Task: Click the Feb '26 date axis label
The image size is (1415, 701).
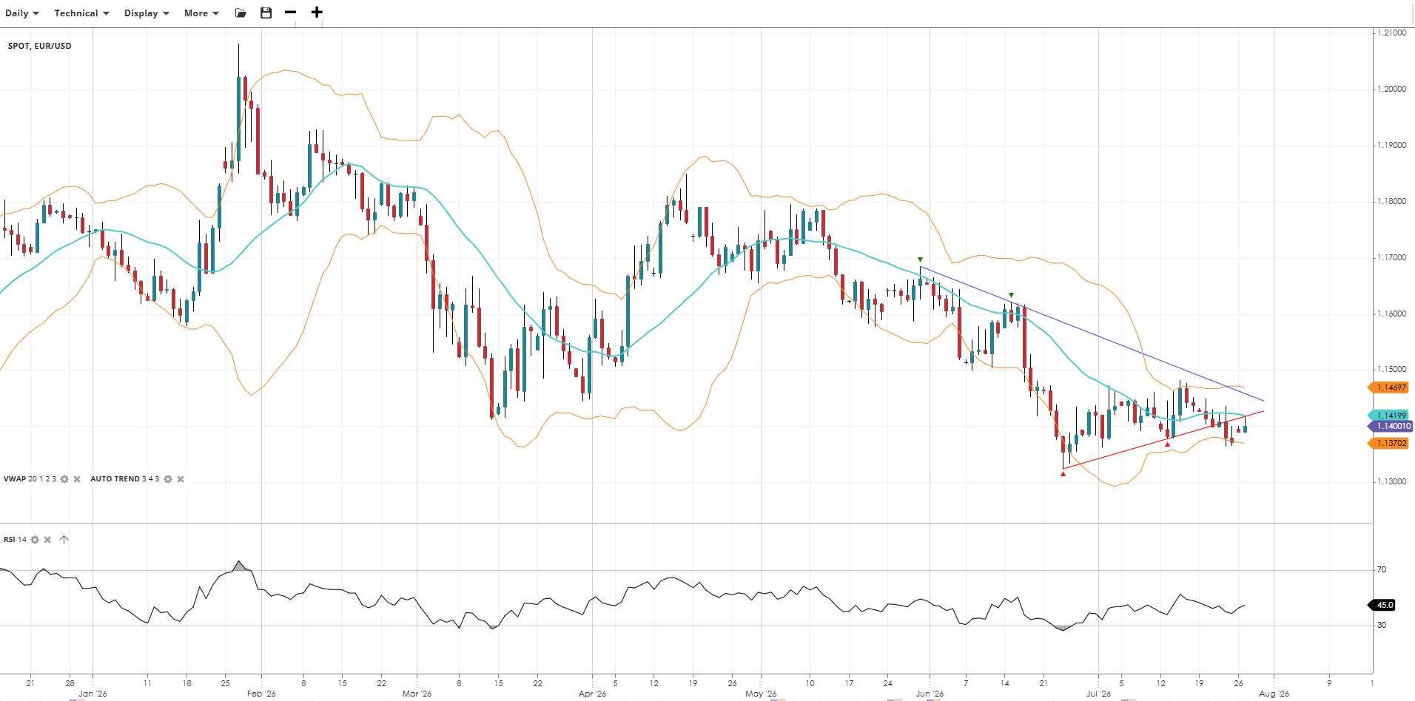Action: 261,694
